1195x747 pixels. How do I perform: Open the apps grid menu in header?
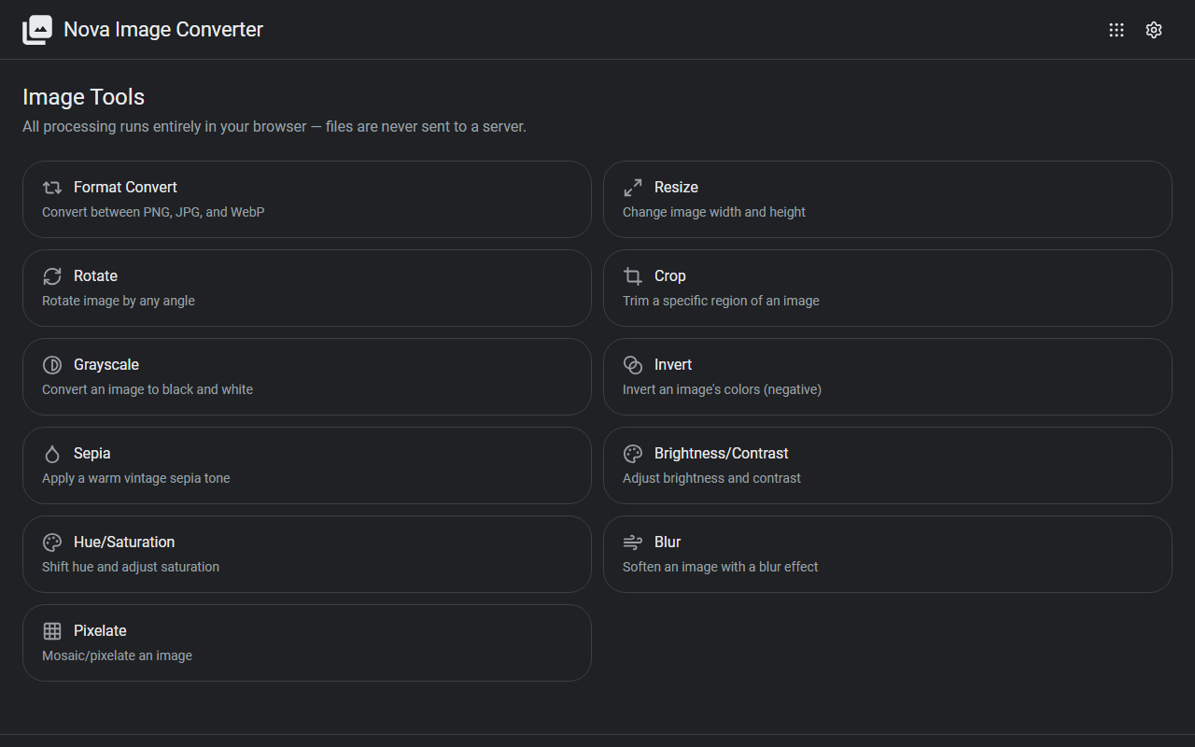pyautogui.click(x=1117, y=30)
